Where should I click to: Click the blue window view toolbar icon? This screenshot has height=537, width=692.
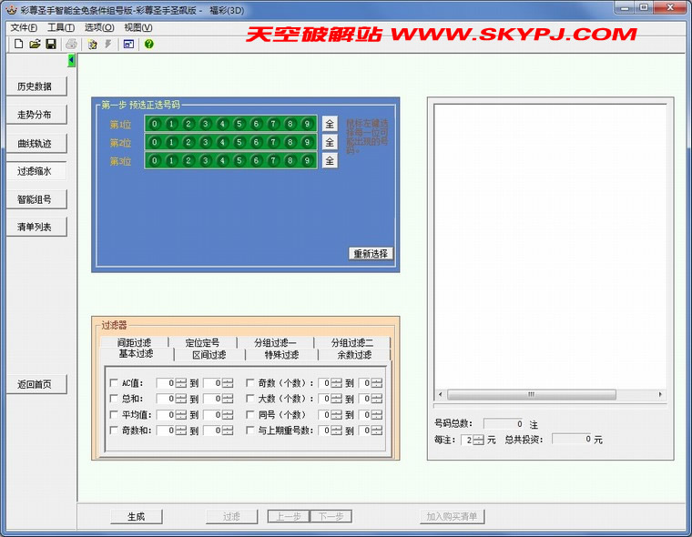[x=128, y=44]
